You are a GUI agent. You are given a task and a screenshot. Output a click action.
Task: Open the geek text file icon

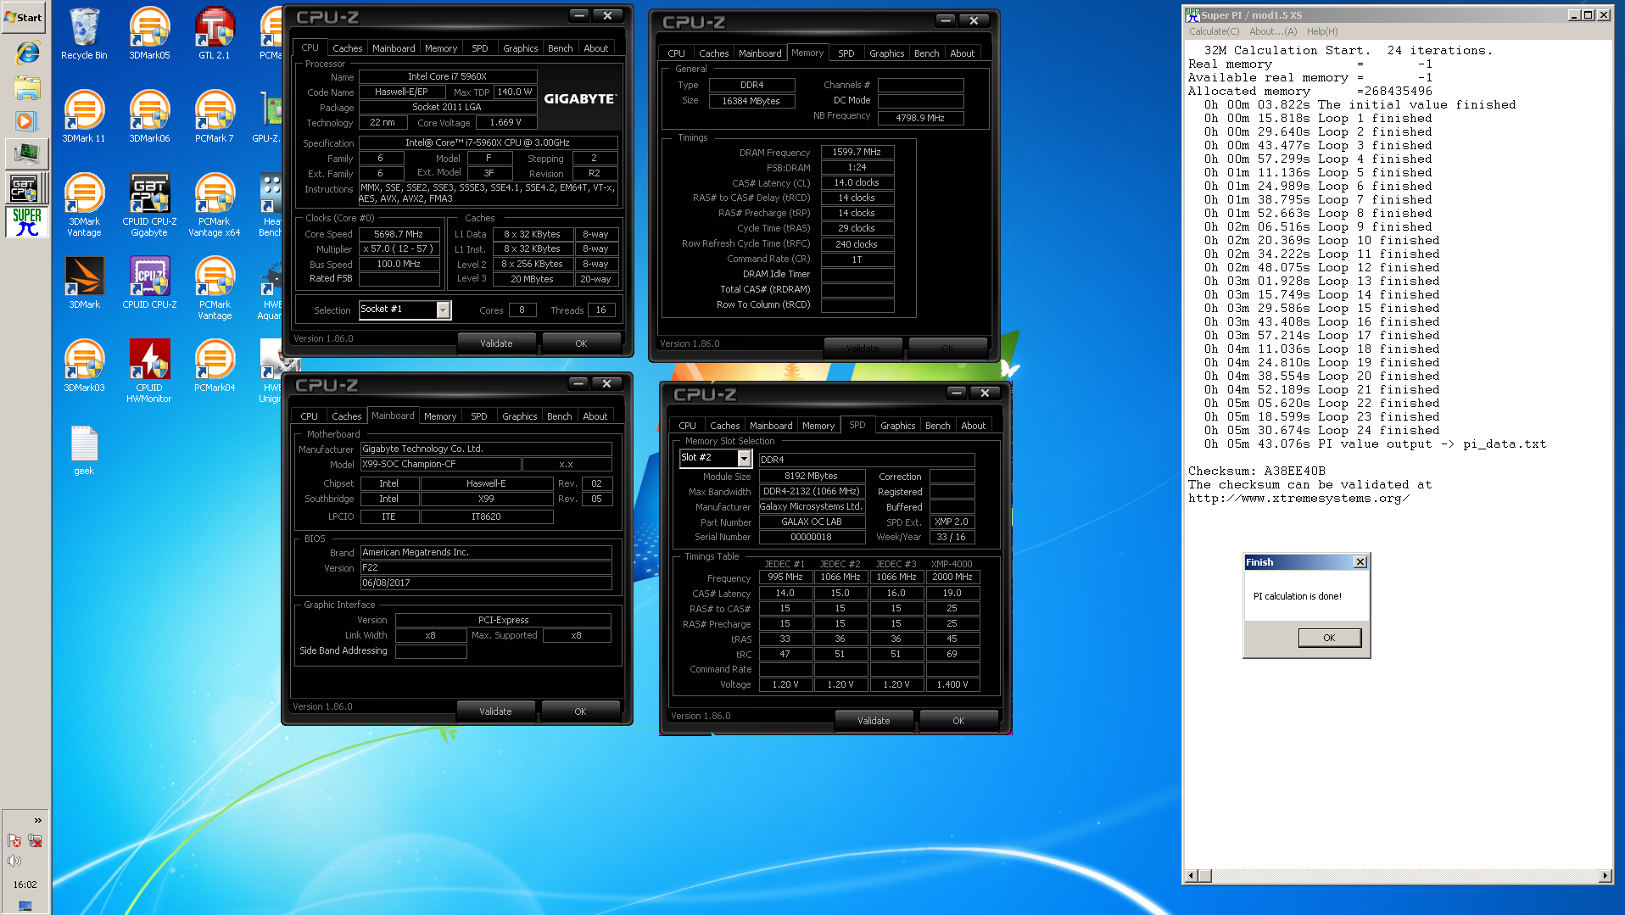tap(84, 450)
